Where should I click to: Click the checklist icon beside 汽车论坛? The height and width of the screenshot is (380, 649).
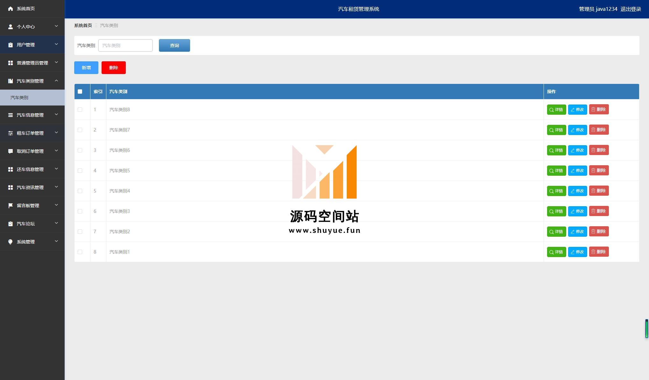11,224
